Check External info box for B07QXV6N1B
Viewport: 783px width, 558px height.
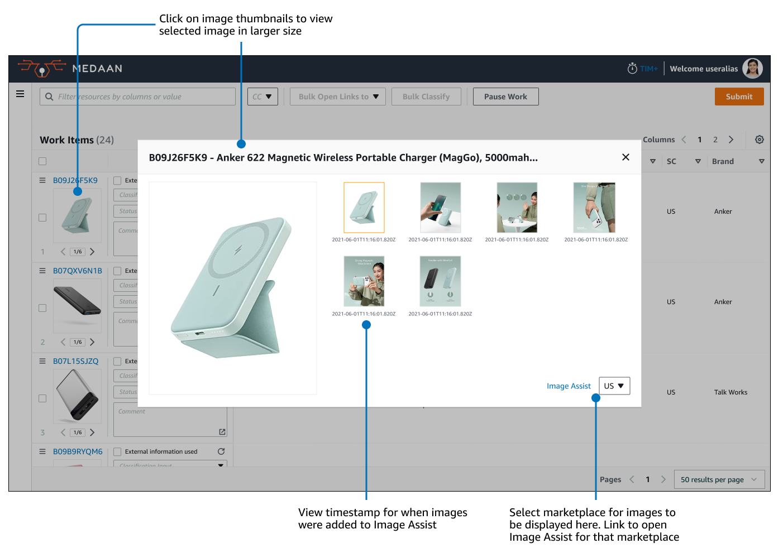[117, 271]
